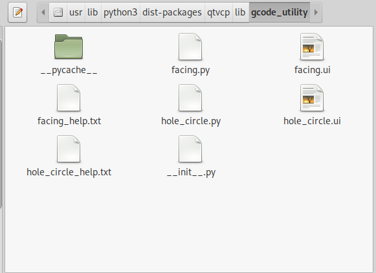This screenshot has width=376, height=273.
Task: Toggle the edit location pencil button
Action: [x=17, y=12]
